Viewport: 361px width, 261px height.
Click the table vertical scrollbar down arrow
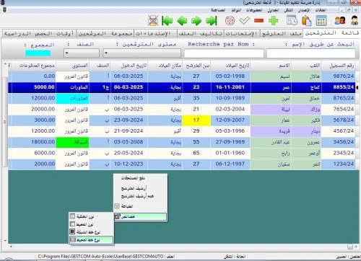pyautogui.click(x=5, y=240)
